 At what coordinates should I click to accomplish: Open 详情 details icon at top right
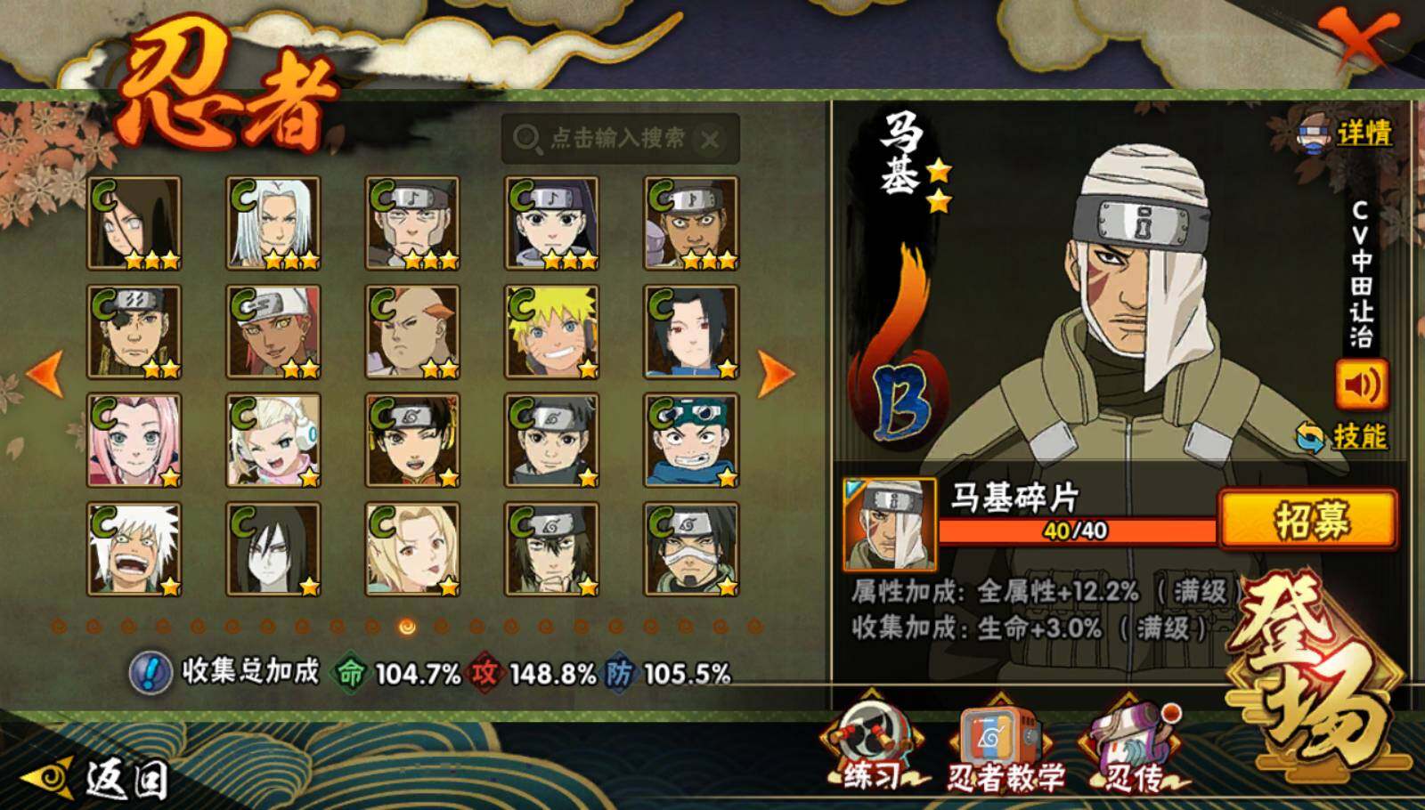coord(1344,132)
